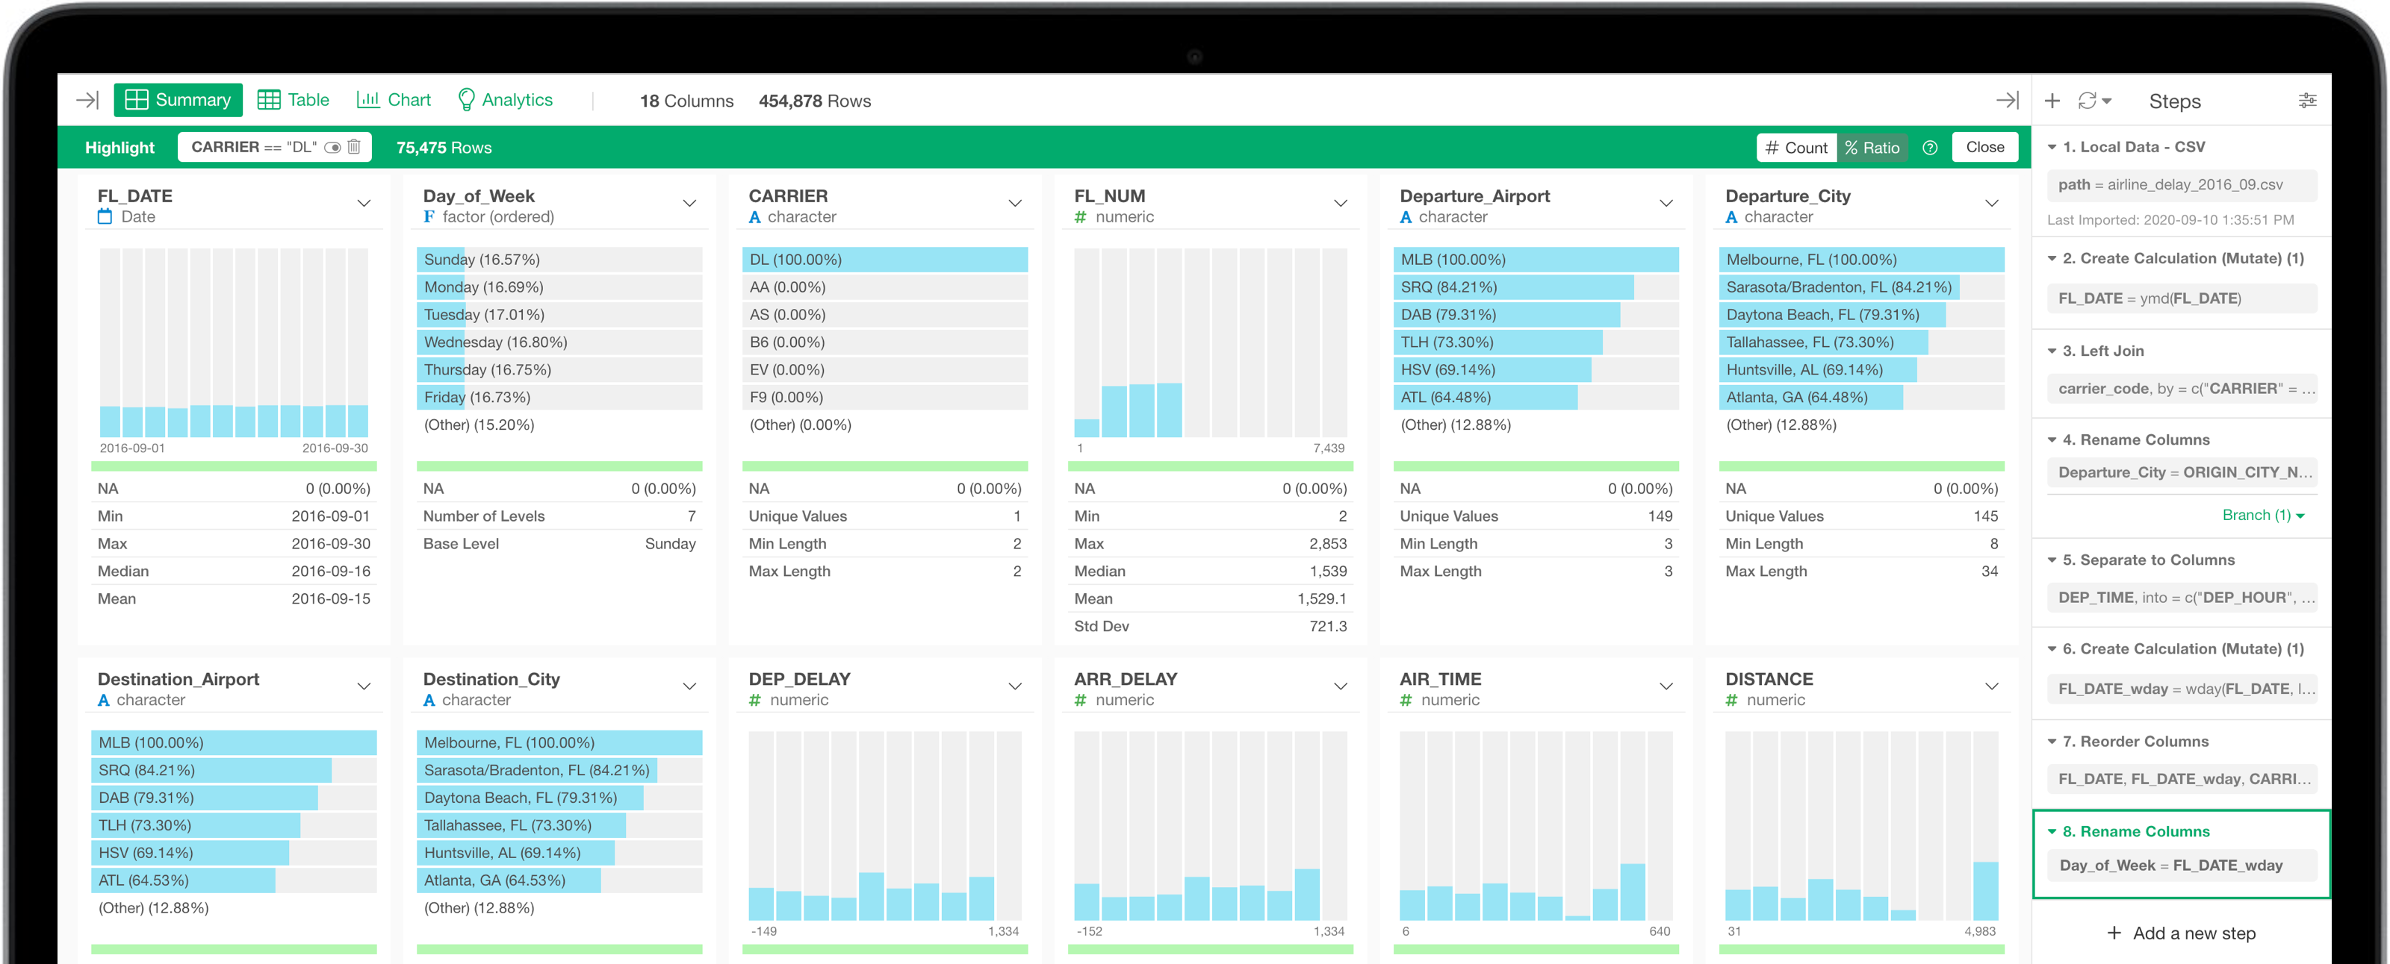
Task: Open CARRIER column menu chevron
Action: pos(1015,203)
